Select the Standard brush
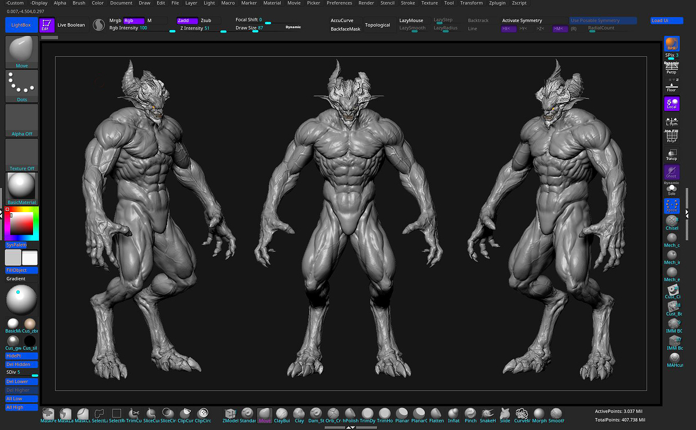The image size is (696, 430). [x=248, y=415]
